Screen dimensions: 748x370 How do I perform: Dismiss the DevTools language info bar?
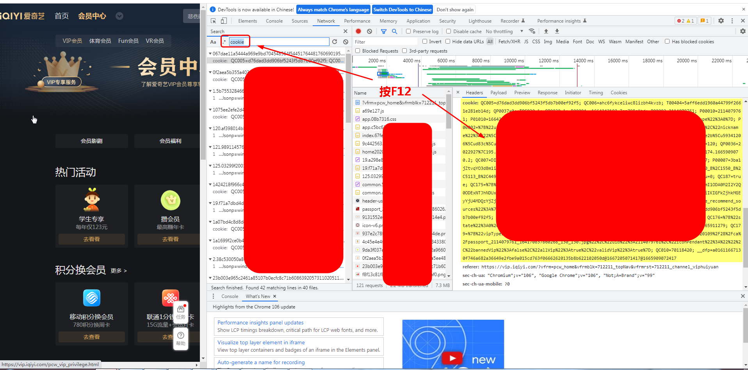(743, 9)
